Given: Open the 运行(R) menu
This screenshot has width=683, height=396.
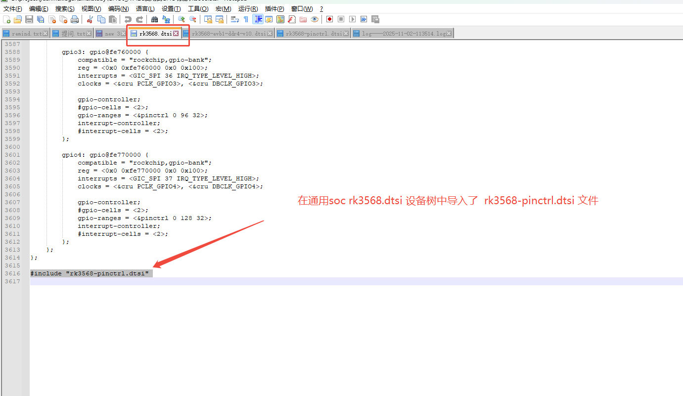Looking at the screenshot, I should point(248,9).
